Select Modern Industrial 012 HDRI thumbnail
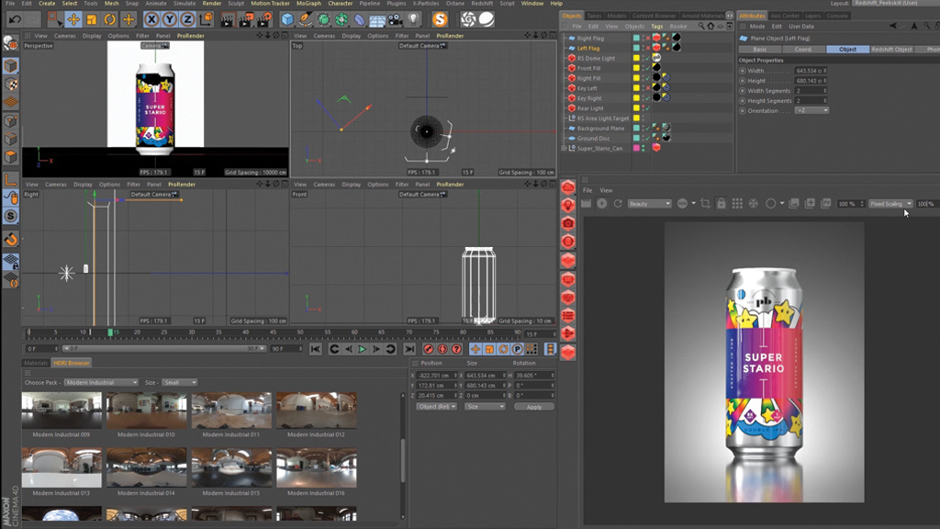The image size is (940, 529). coord(317,411)
